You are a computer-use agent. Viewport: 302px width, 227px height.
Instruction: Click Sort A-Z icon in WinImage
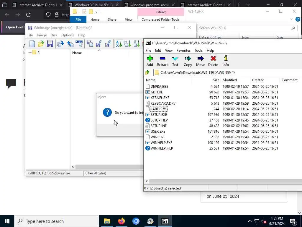pyautogui.click(x=119, y=44)
